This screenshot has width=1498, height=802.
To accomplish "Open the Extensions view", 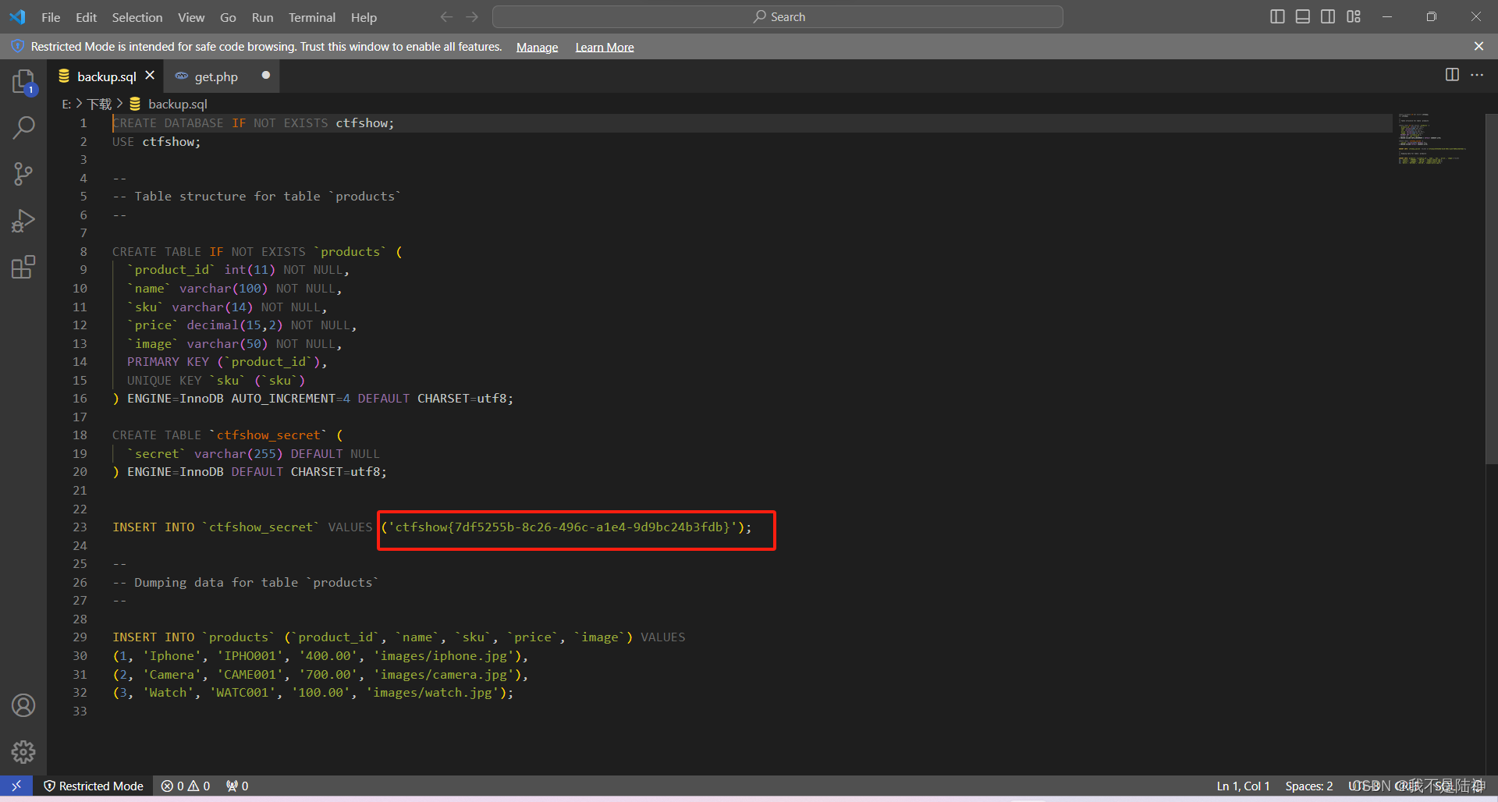I will point(23,268).
